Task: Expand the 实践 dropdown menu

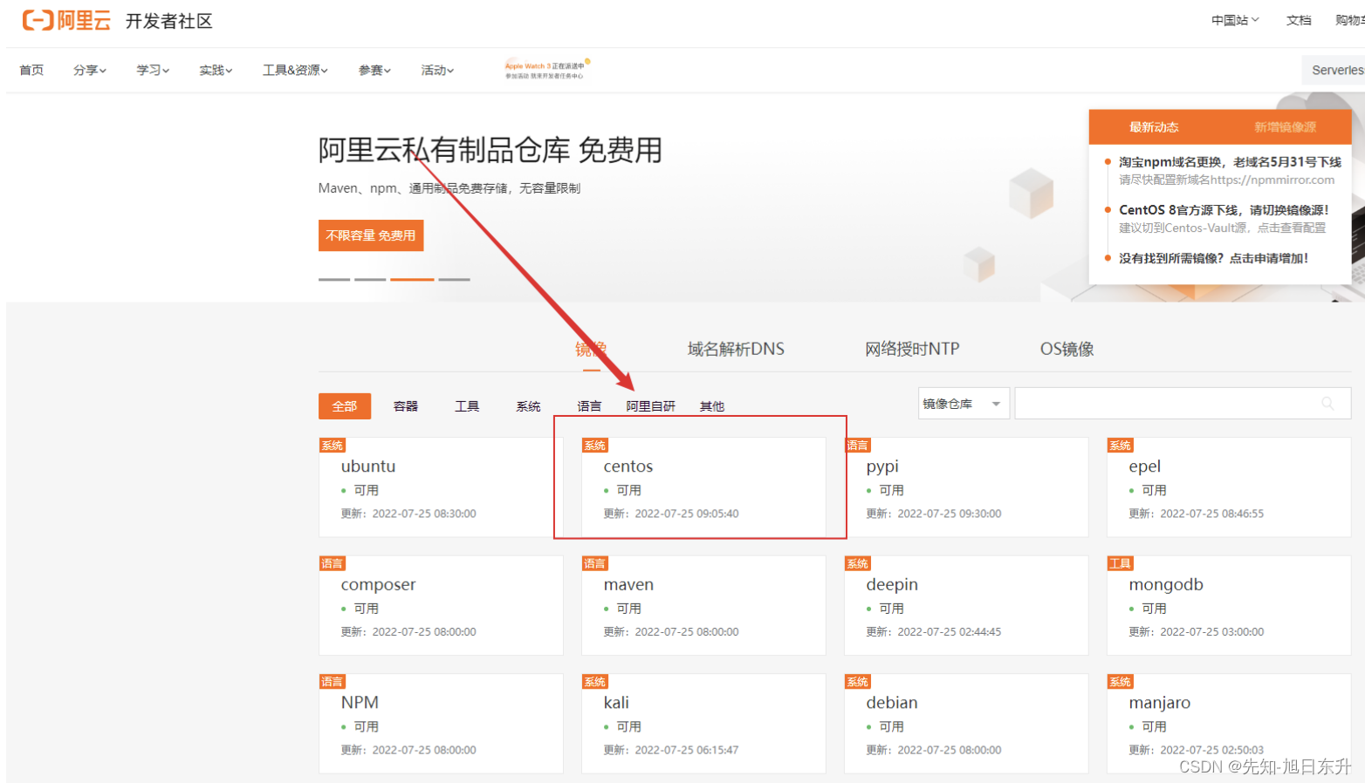Action: click(216, 70)
